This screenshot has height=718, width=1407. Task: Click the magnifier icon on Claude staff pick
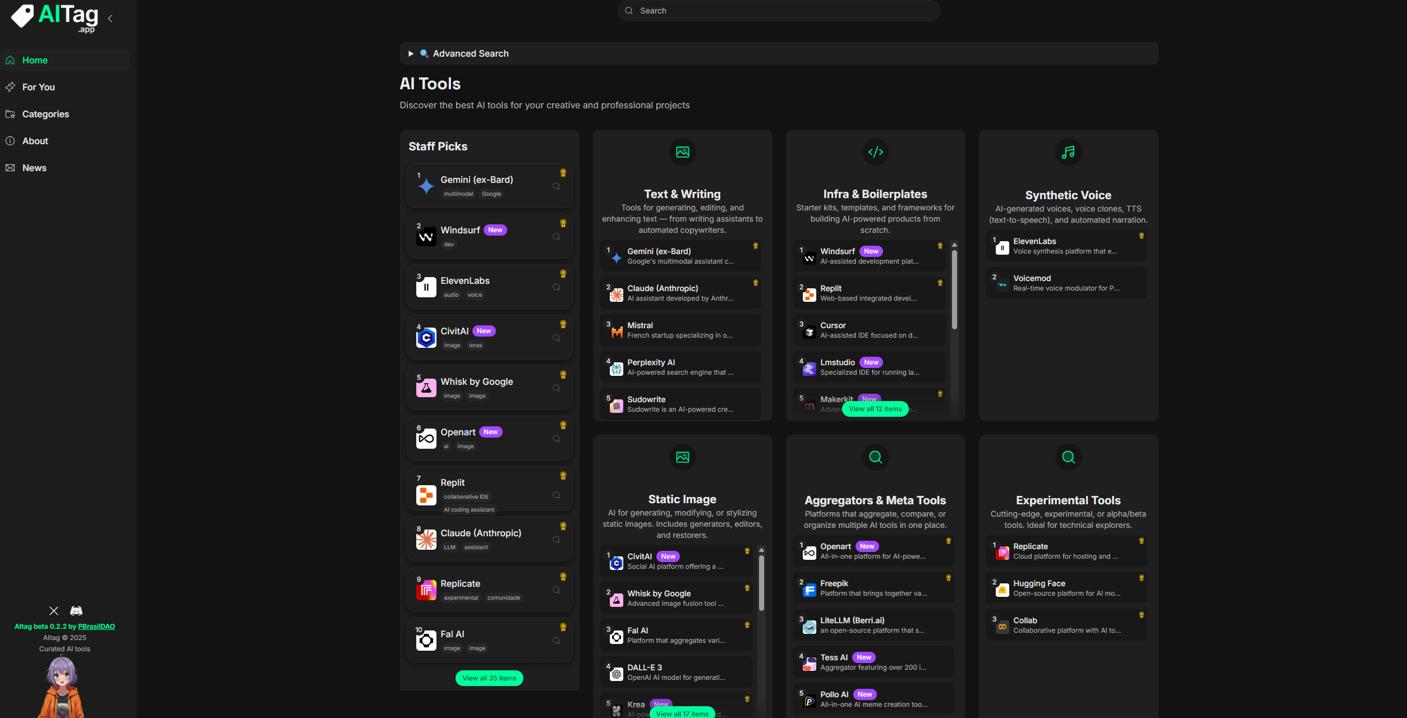[557, 540]
